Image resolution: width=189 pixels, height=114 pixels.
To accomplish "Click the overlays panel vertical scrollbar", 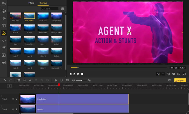I will point(66,42).
